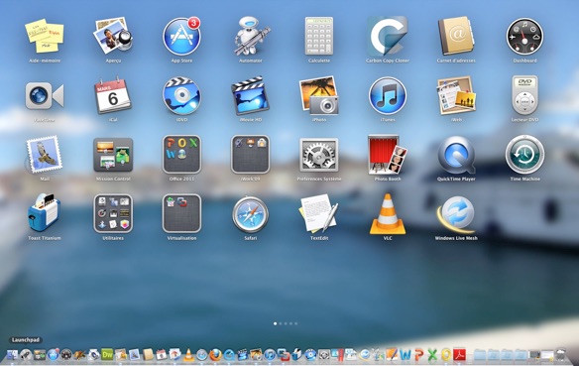Launch VLC cone in Launchpad grid

tap(388, 214)
